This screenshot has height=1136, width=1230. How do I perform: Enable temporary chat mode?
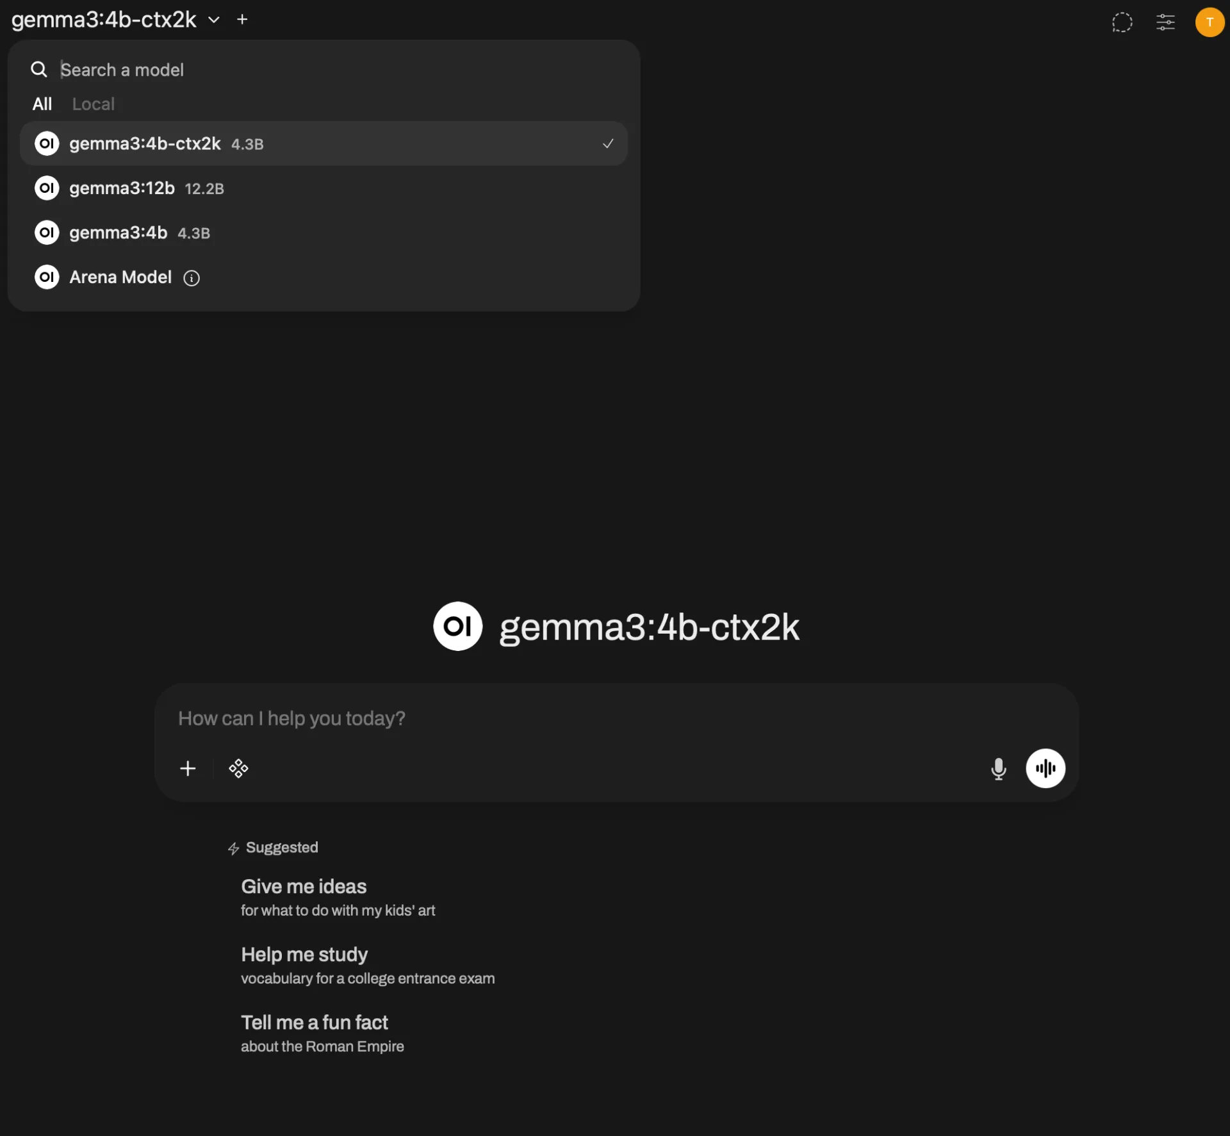coord(1122,22)
